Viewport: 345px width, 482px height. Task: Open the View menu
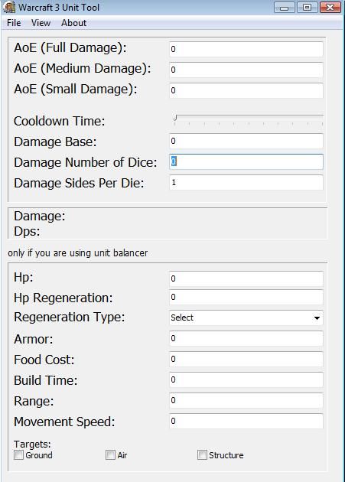pyautogui.click(x=41, y=23)
